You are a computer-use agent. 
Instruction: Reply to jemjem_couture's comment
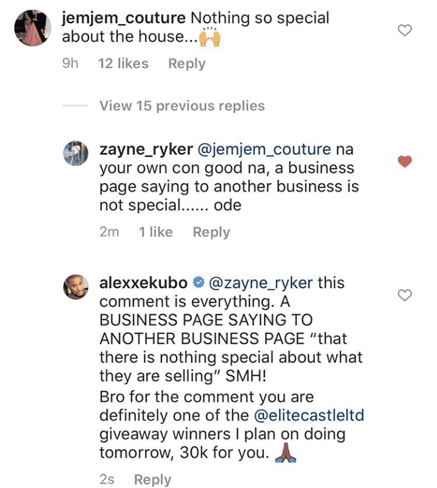point(186,64)
